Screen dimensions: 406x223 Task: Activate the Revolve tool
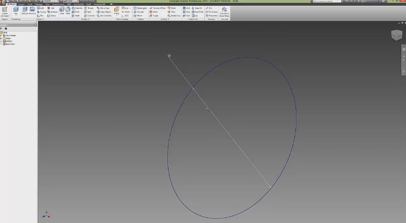(32, 11)
